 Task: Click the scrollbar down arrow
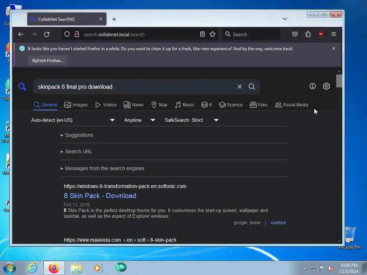pos(339,241)
